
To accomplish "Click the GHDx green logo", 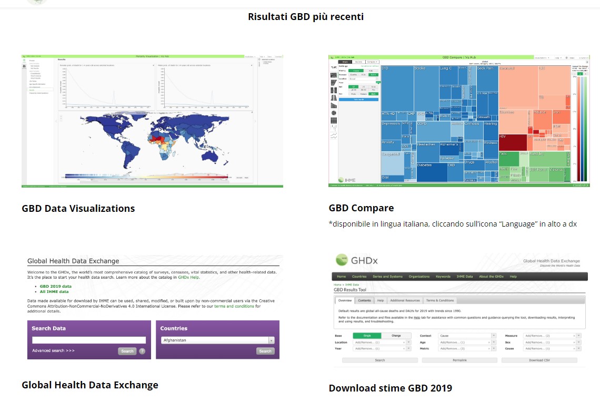I will [x=343, y=260].
